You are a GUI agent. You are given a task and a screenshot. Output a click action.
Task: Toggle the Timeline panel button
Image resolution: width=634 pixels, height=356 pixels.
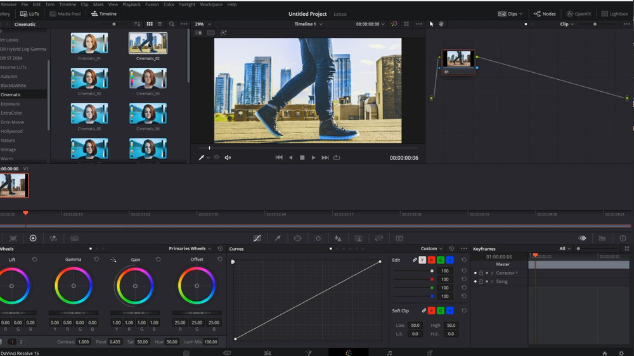pos(104,14)
